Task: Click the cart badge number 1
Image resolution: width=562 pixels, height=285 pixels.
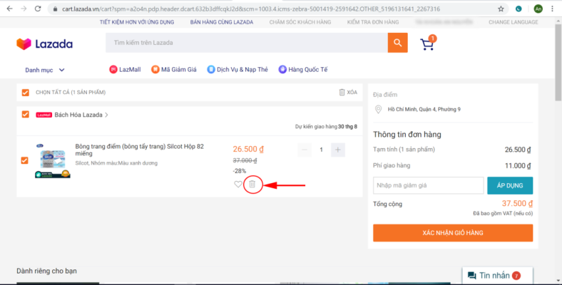Action: pos(432,38)
